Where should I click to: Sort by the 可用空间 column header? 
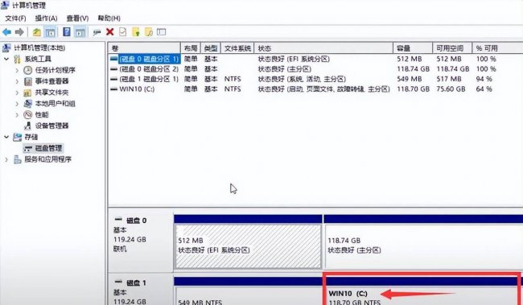[x=452, y=48]
